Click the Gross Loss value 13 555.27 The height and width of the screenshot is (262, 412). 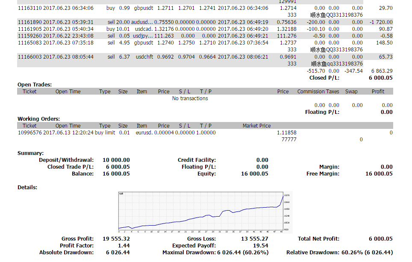pyautogui.click(x=255, y=239)
